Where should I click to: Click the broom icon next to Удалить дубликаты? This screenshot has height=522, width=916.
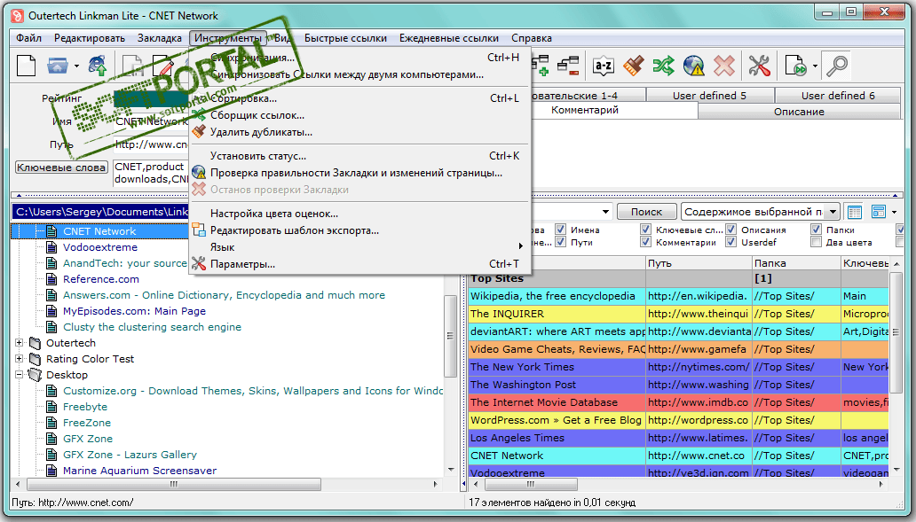tap(199, 132)
